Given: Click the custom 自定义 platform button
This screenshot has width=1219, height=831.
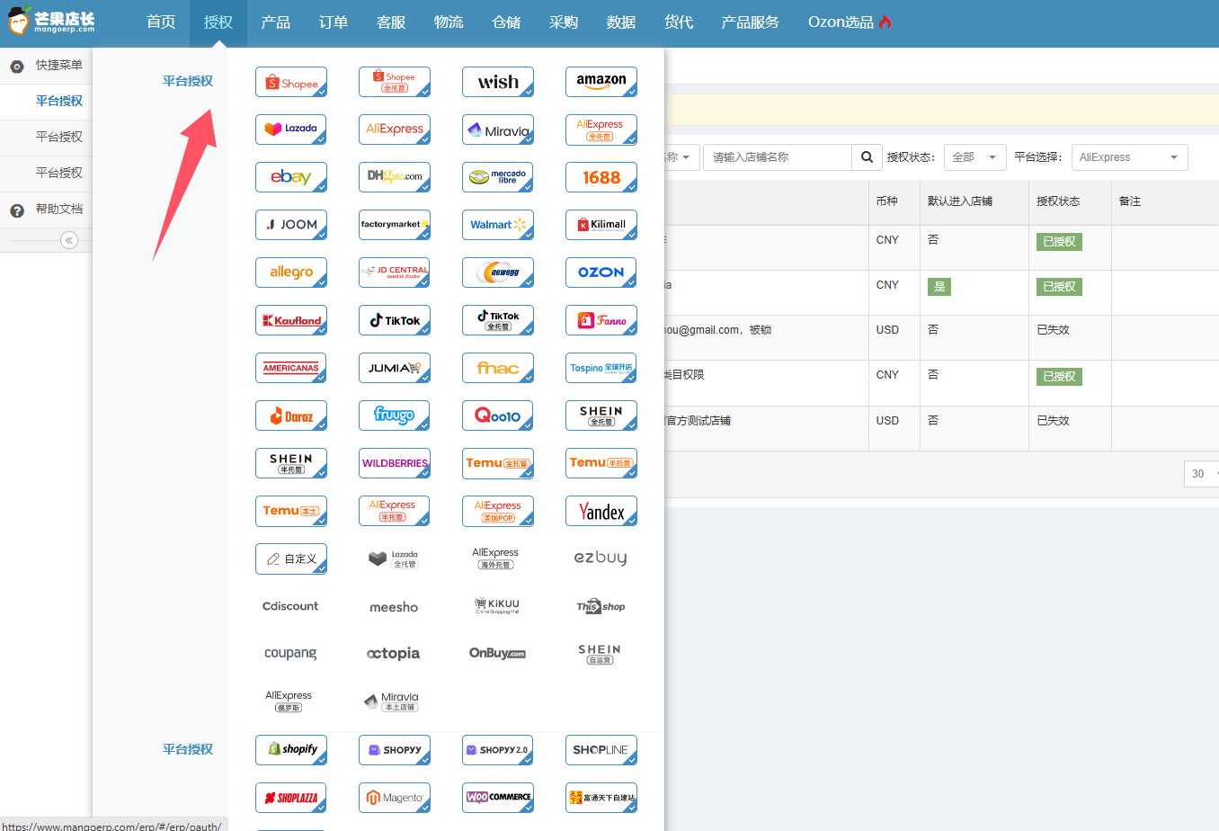Looking at the screenshot, I should [291, 558].
